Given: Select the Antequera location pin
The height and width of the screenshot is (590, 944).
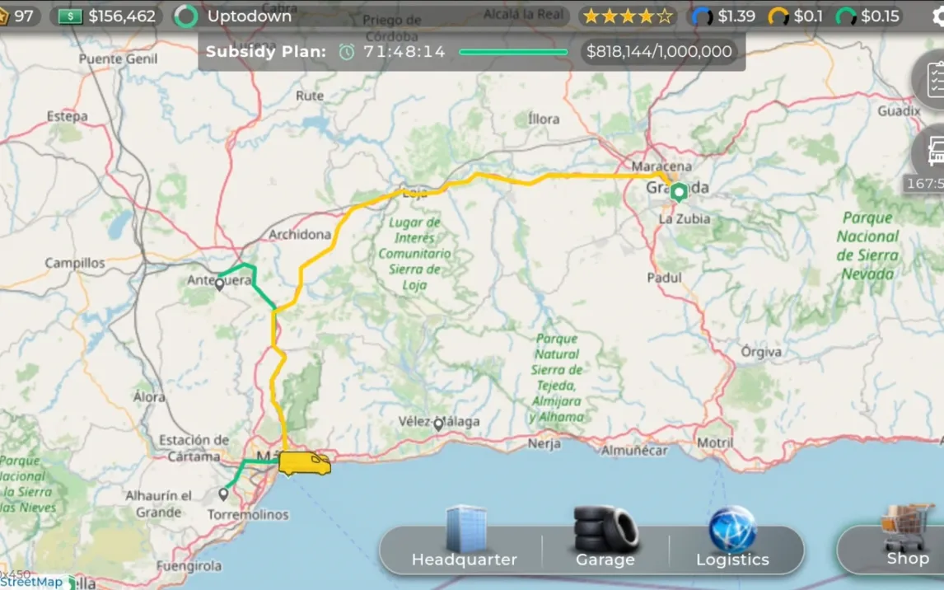Looking at the screenshot, I should coord(219,284).
